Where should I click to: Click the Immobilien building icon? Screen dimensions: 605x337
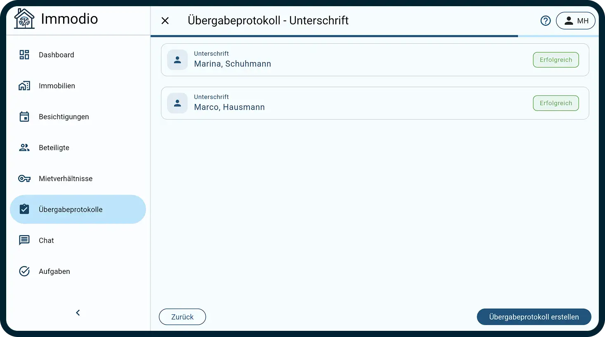[24, 86]
